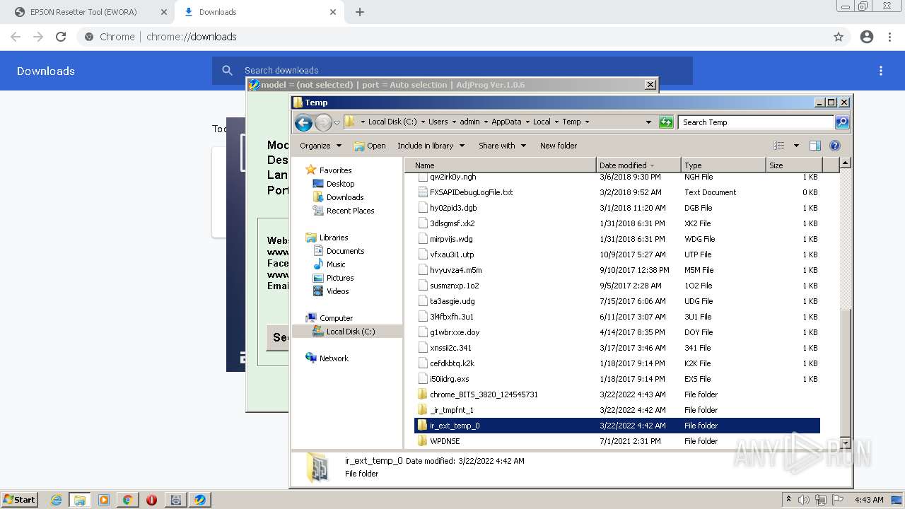The image size is (905, 509).
Task: Open the Include in library dropdown
Action: 431,146
